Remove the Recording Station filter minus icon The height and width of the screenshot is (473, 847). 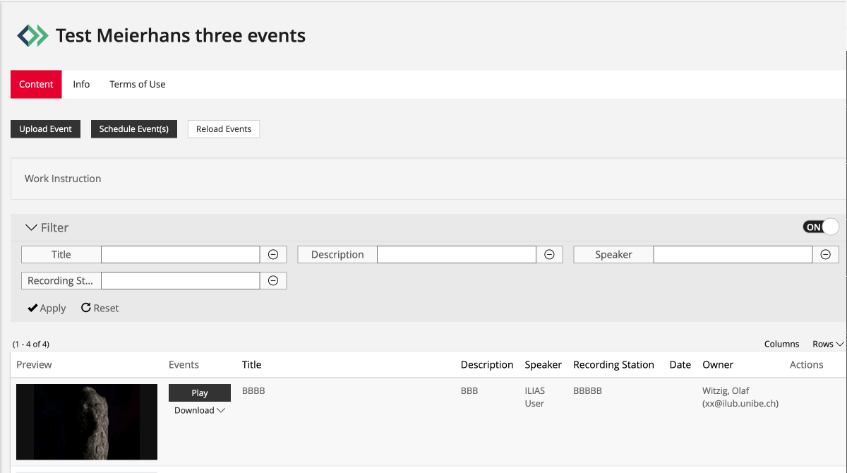tap(273, 280)
